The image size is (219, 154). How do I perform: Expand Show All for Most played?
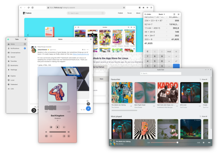(203, 116)
